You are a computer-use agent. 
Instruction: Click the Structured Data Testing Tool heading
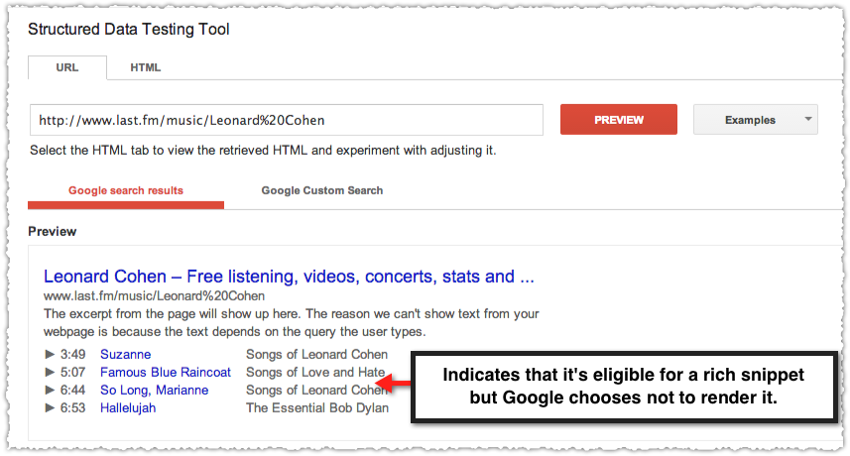(129, 30)
